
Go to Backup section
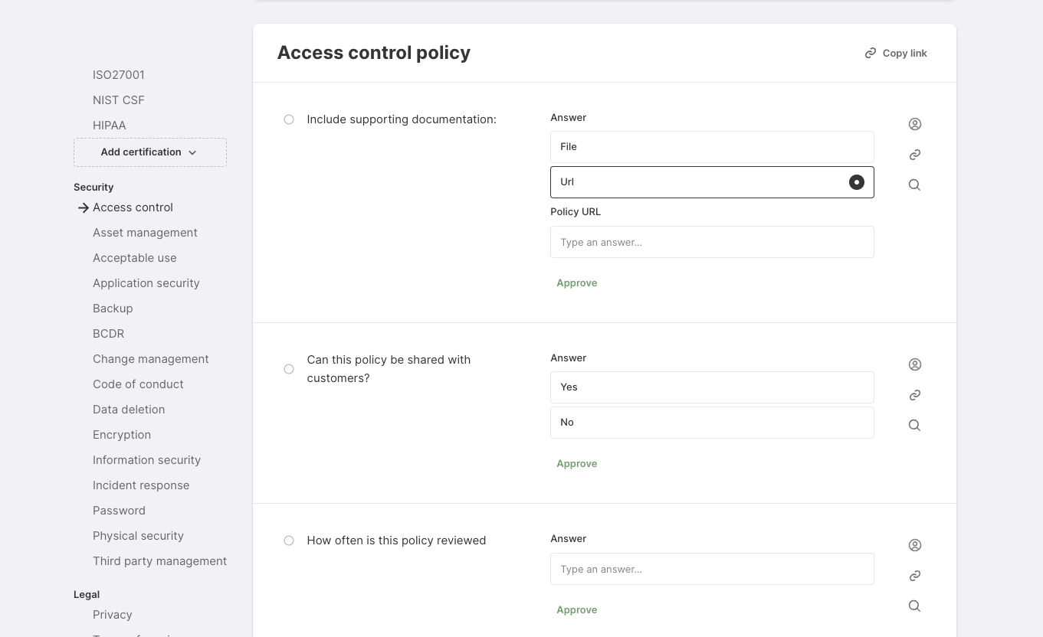pos(113,309)
